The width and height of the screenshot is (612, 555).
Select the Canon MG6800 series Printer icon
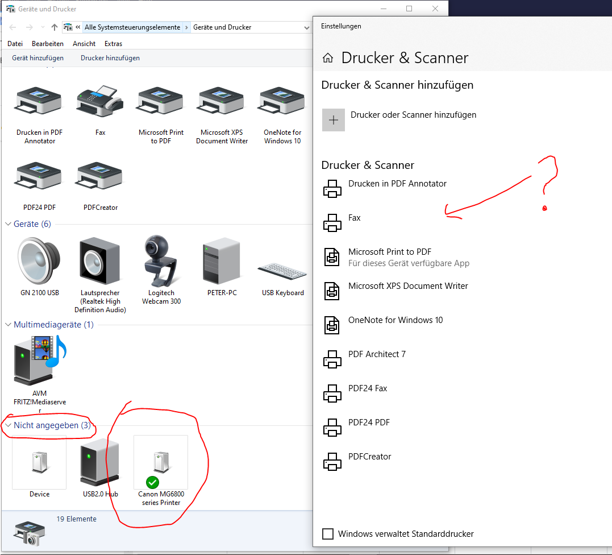coord(161,462)
